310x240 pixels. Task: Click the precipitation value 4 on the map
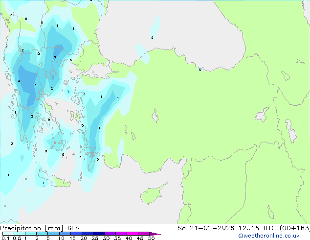(x=19, y=81)
